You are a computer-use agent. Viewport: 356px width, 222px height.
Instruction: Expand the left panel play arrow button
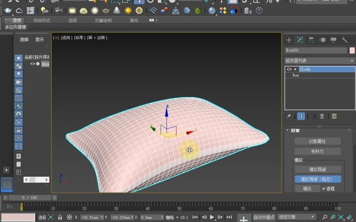point(6,170)
